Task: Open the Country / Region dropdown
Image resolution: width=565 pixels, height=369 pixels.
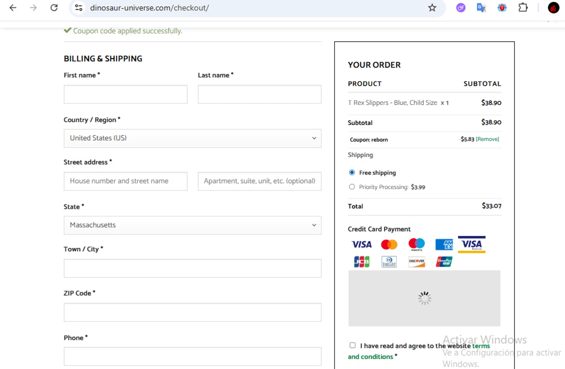Action: point(192,138)
